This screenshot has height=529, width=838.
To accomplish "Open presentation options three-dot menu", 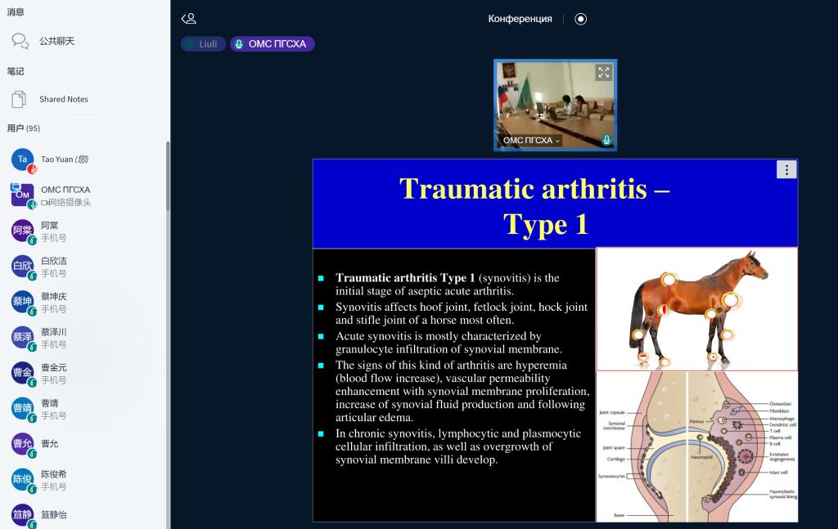I will [786, 169].
